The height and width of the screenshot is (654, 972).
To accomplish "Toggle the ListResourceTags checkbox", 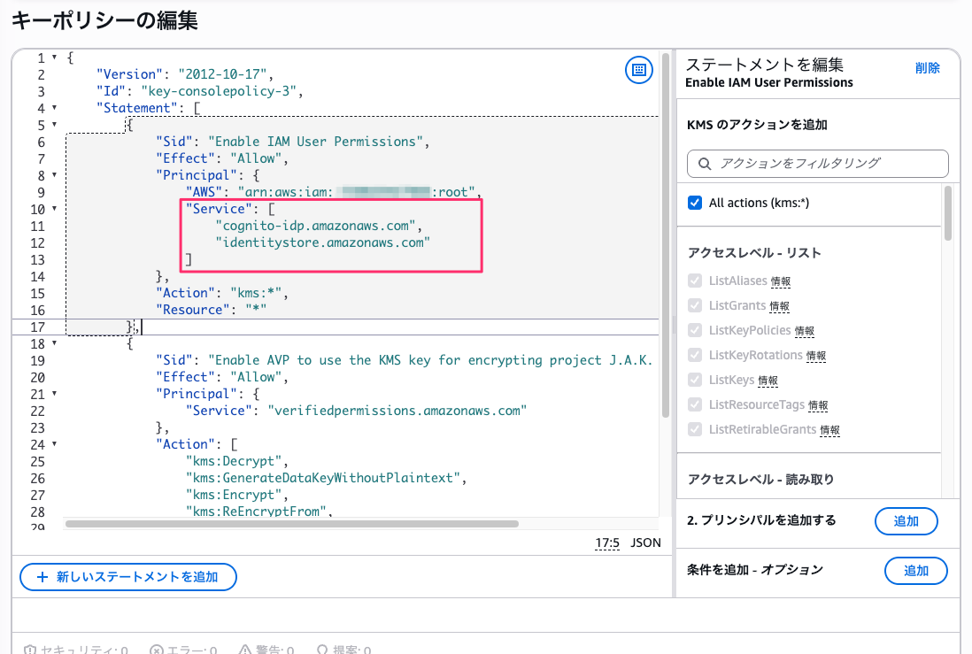I will click(x=695, y=404).
